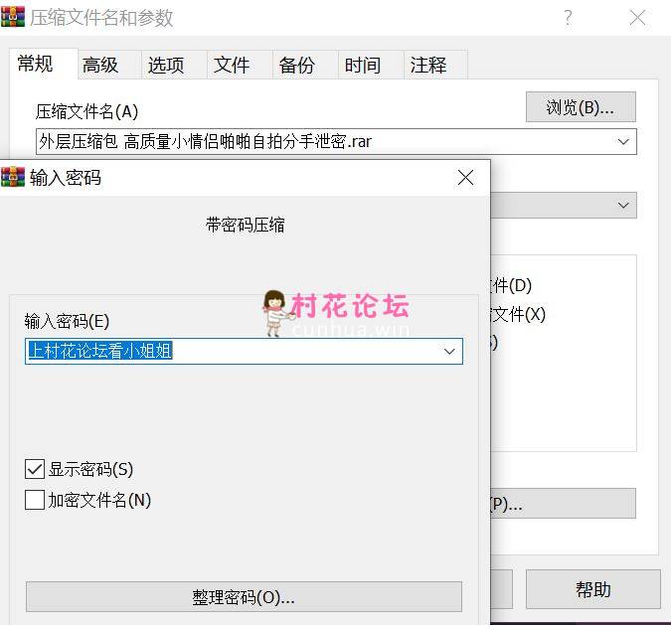671x625 pixels.
Task: Enable the 加密文件名(N) checkbox
Action: pos(35,500)
